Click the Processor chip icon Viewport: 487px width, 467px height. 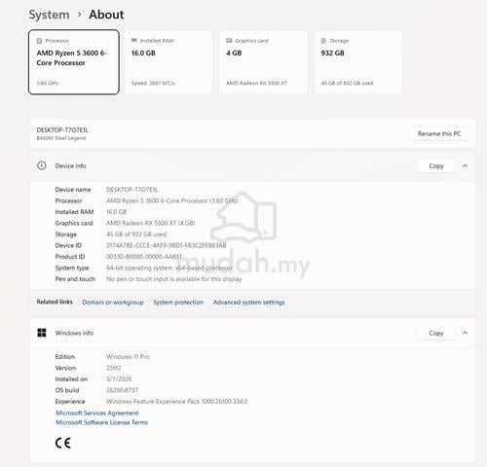(x=39, y=41)
